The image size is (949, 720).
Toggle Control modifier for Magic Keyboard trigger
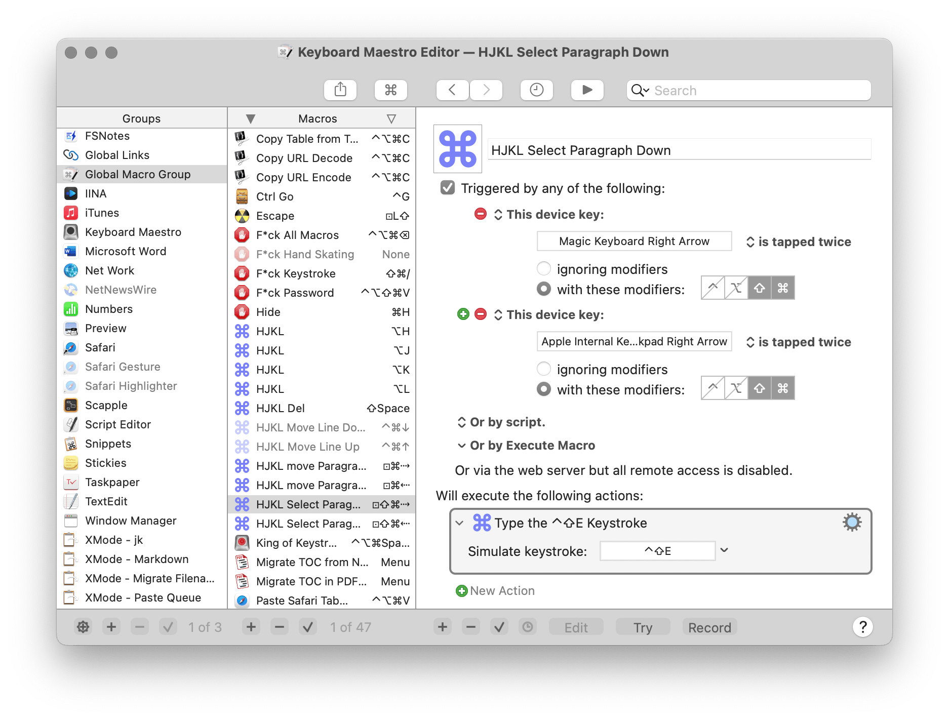click(713, 288)
